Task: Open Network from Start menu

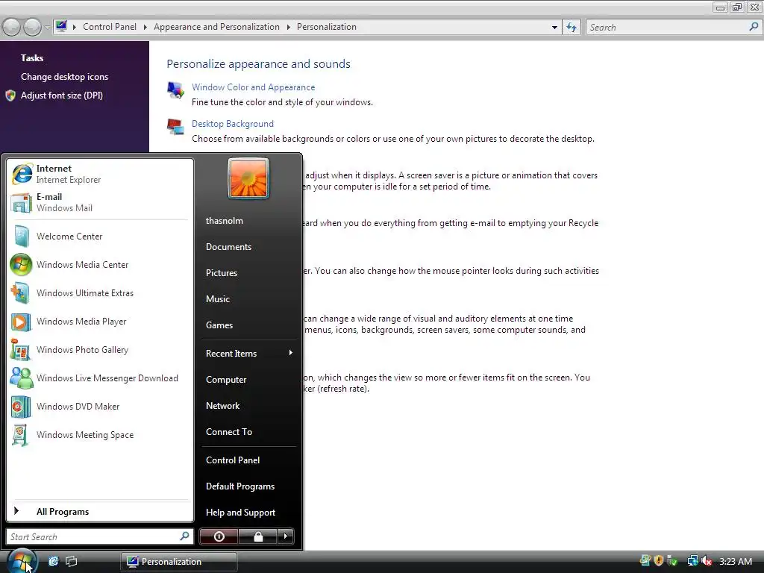Action: click(x=222, y=406)
